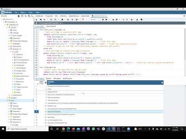Open the Clear dropdown in query toolbar
The height and width of the screenshot is (139, 186).
[132, 20]
